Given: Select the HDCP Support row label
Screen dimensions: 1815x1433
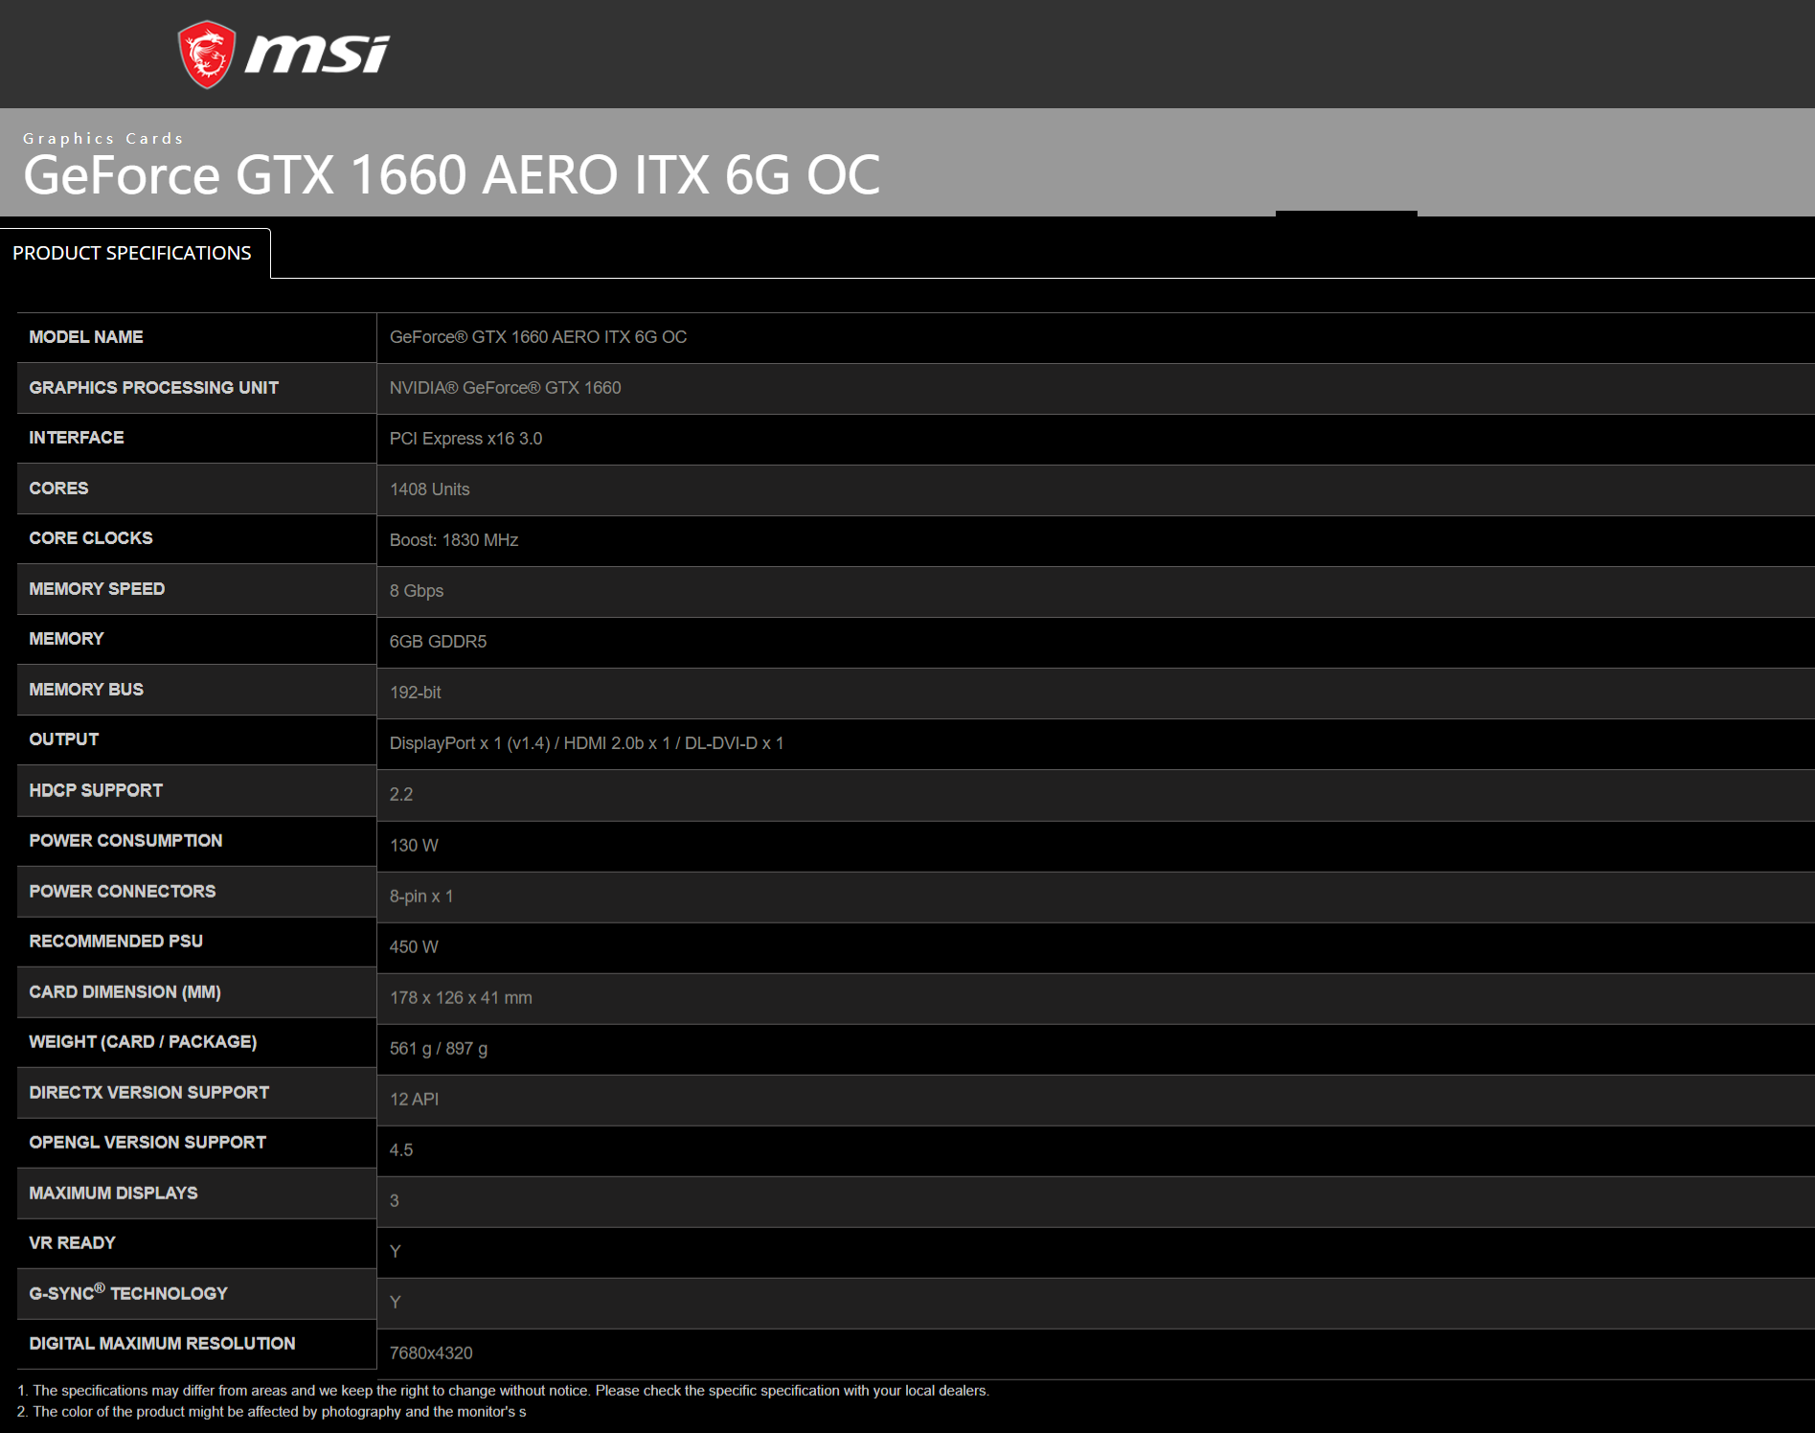Looking at the screenshot, I should click(x=96, y=790).
